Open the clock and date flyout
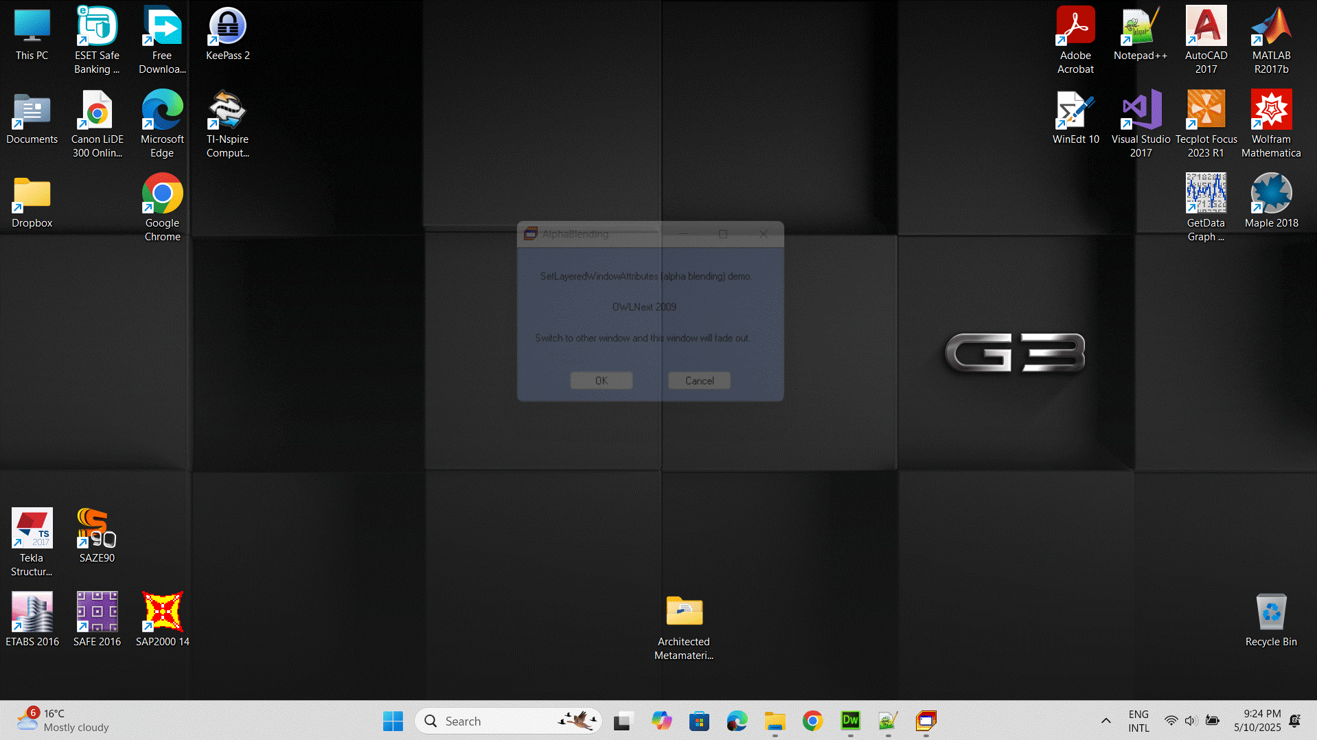Screen dimensions: 1317x740 1257,721
